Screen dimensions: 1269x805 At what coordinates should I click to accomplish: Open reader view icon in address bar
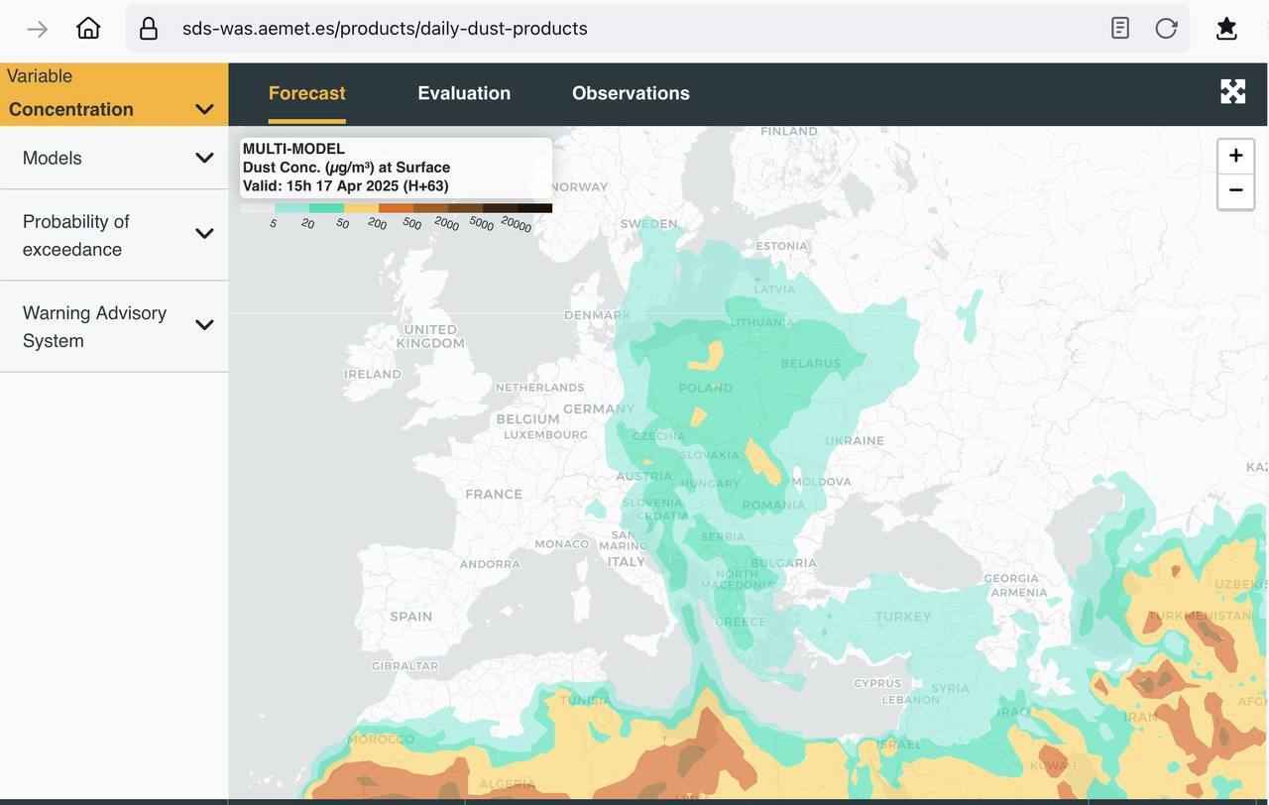[x=1120, y=29]
